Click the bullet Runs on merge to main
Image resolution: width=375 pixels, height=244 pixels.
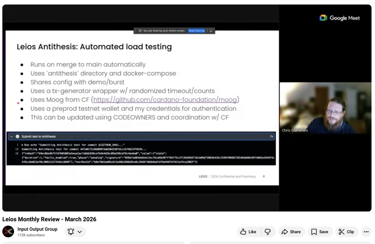pyautogui.click(x=88, y=65)
